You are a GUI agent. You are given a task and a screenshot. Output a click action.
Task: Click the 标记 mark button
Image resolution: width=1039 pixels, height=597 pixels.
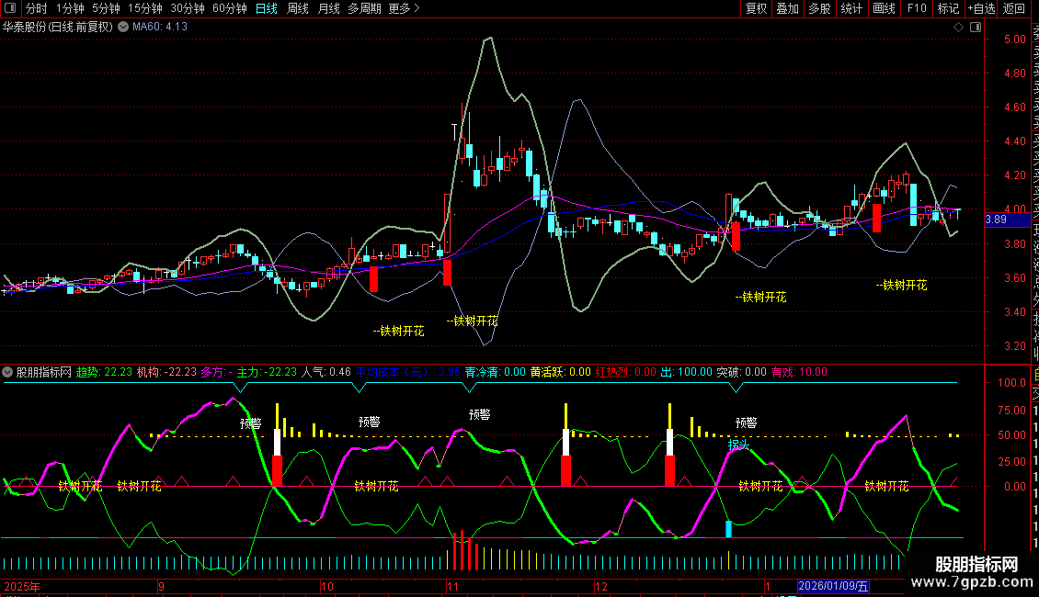(x=947, y=8)
